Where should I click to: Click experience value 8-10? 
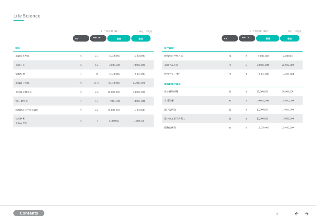[x=97, y=83]
